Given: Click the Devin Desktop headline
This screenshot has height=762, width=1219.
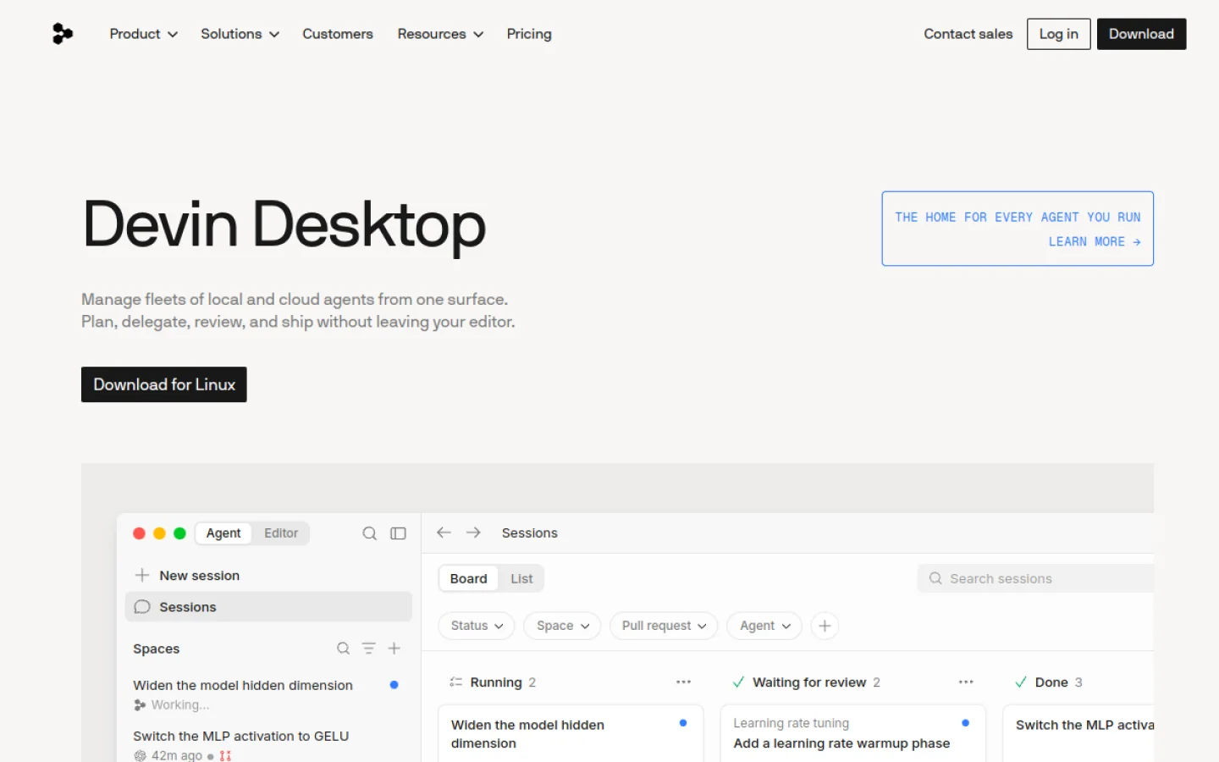Looking at the screenshot, I should pos(284,224).
